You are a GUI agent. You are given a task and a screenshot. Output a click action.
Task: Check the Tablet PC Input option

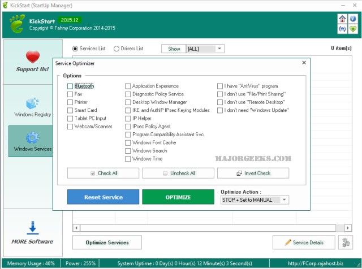tap(70, 118)
